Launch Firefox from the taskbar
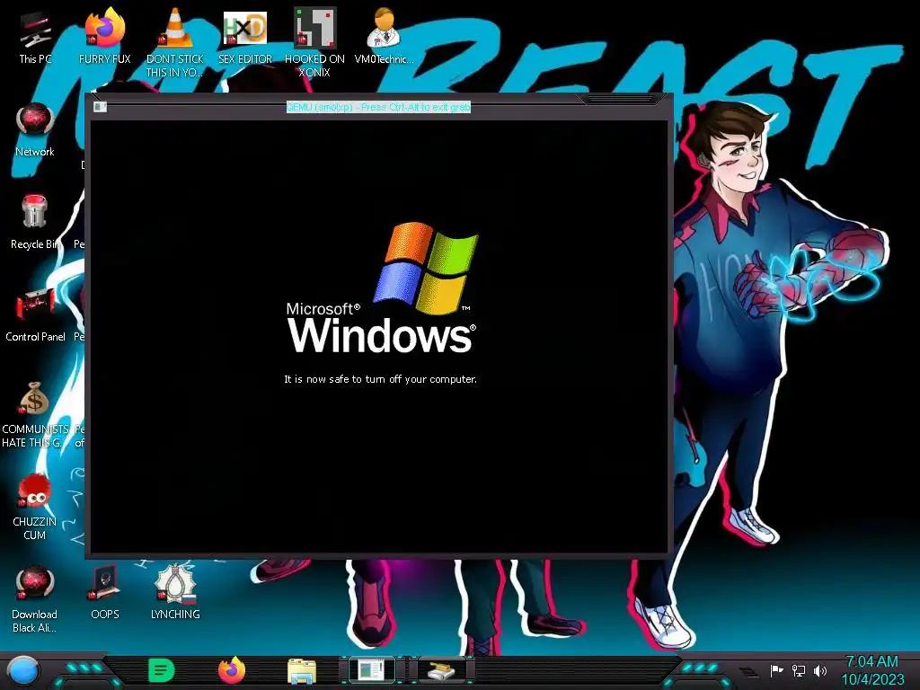 [x=232, y=670]
